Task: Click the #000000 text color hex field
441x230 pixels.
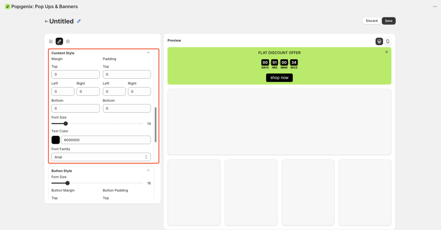Action: (x=106, y=140)
